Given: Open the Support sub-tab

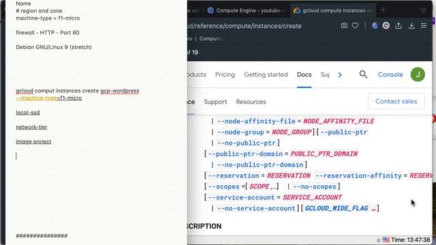Looking at the screenshot, I should [x=215, y=101].
